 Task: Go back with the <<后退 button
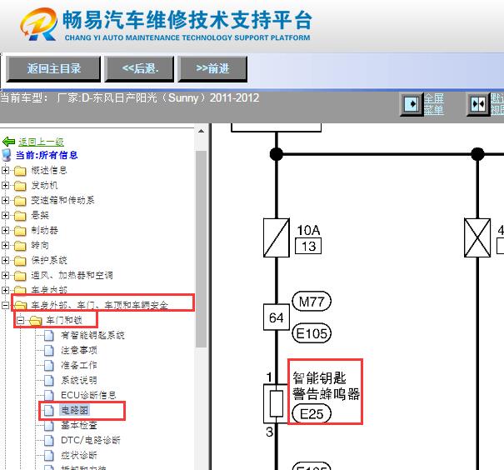139,69
